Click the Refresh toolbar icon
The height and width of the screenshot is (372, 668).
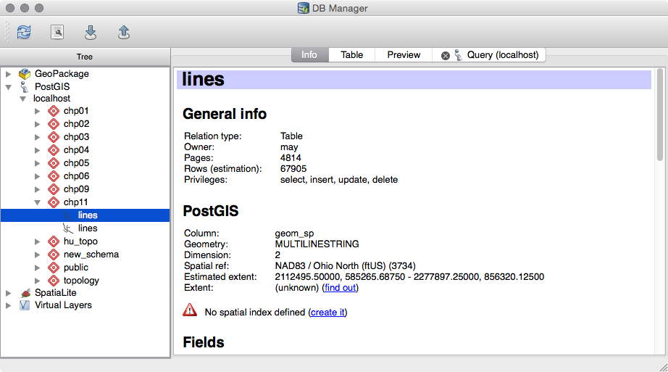24,32
